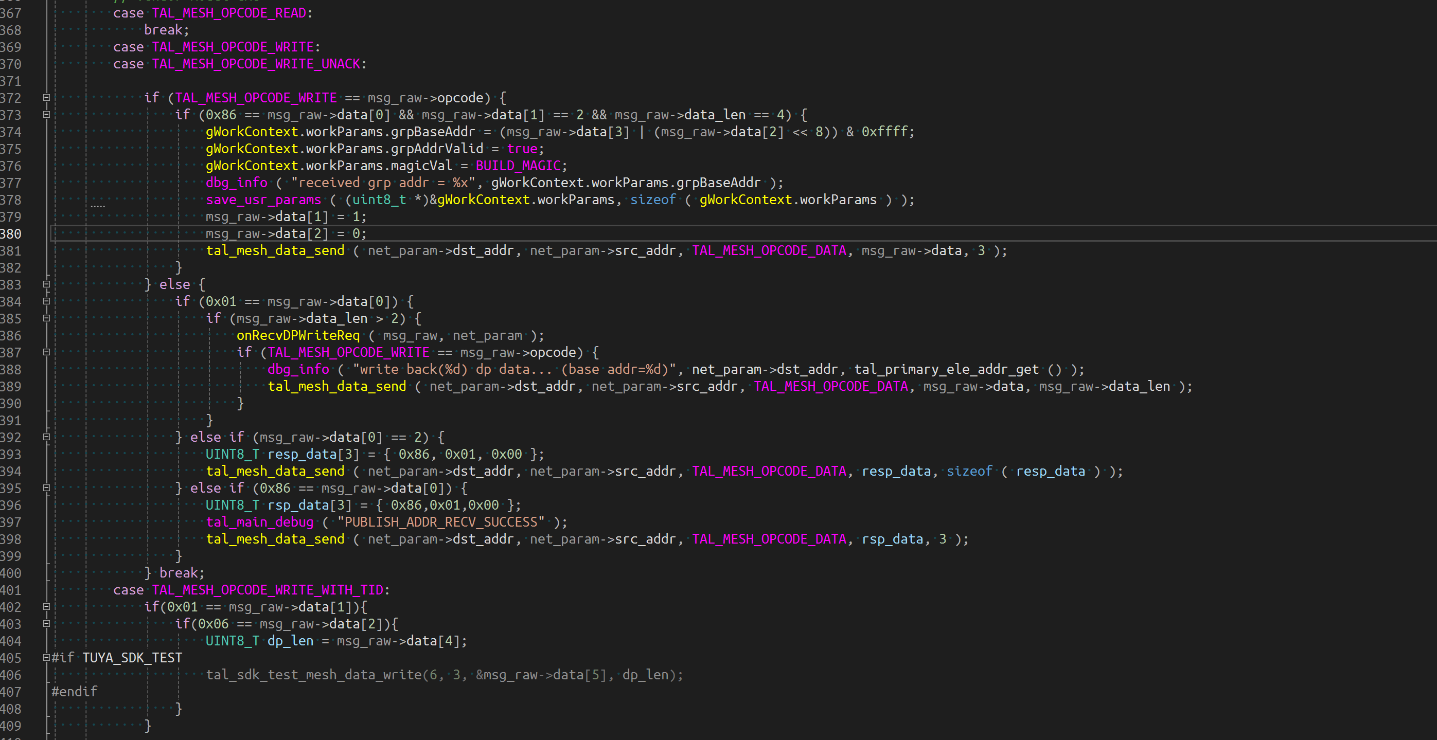Click line number 401 in the gutter
Screen dimensions: 1437x740
11,590
